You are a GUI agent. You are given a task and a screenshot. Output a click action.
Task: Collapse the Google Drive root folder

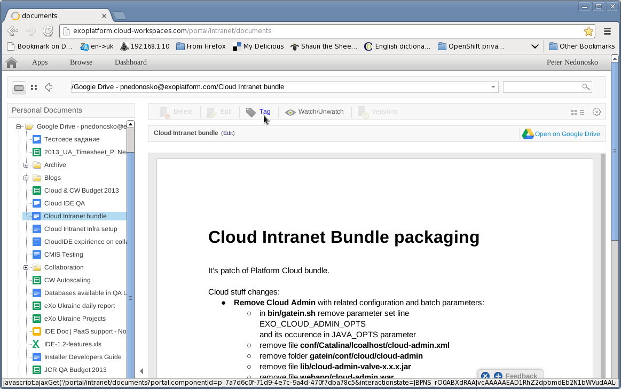[18, 126]
